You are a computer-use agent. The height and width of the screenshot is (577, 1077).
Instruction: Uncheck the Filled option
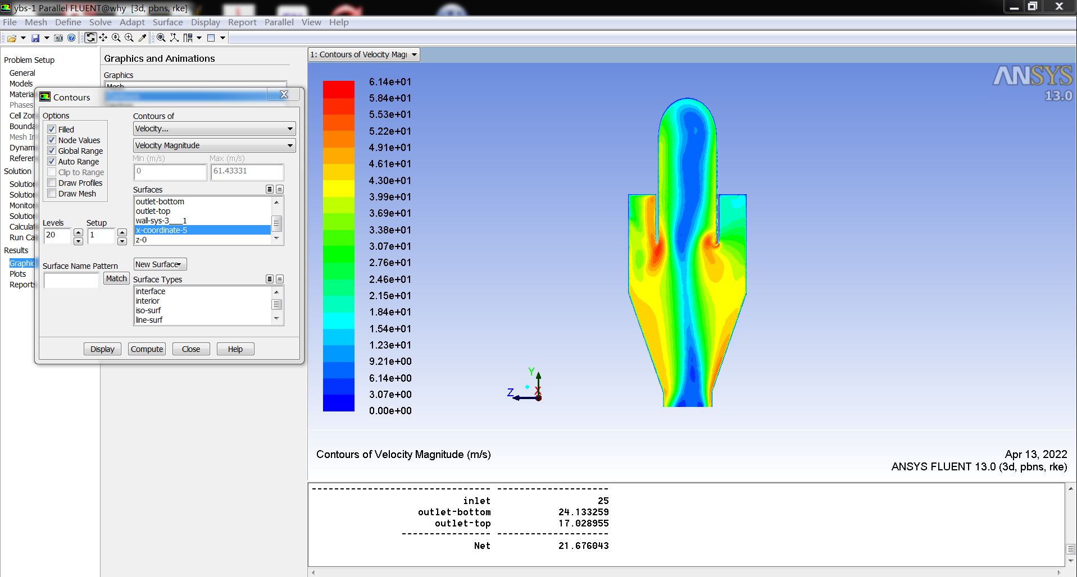pos(52,129)
